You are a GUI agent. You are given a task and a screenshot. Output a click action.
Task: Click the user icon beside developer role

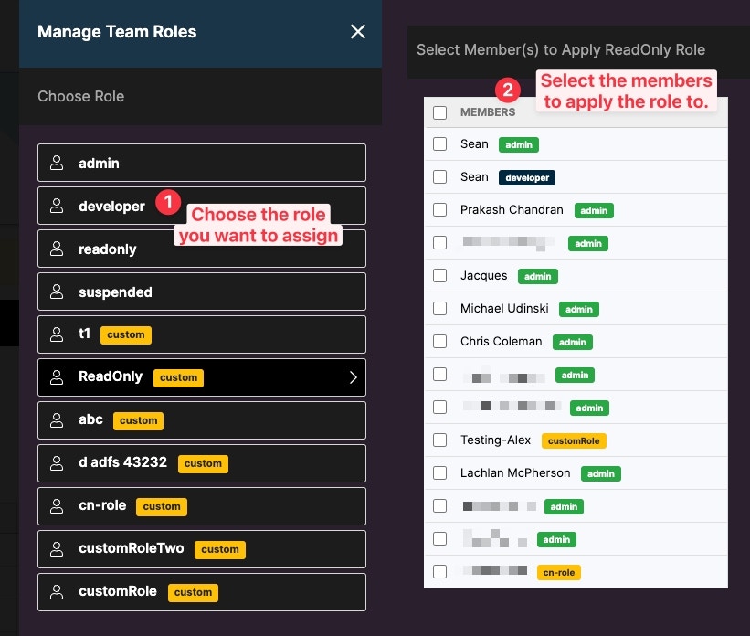click(x=57, y=206)
